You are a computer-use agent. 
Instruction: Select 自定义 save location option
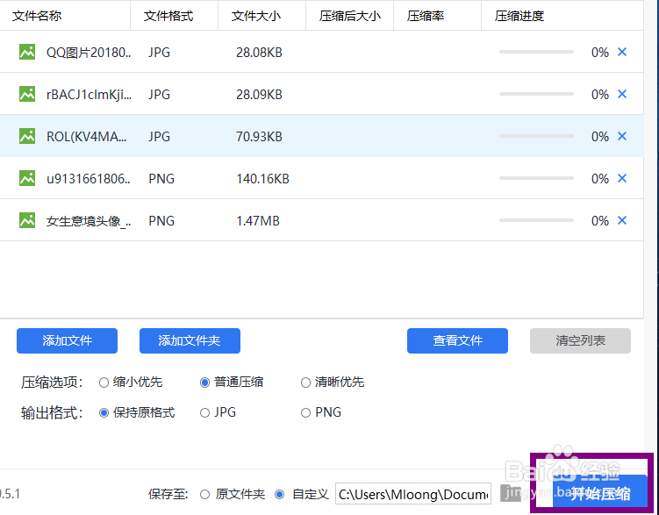280,495
